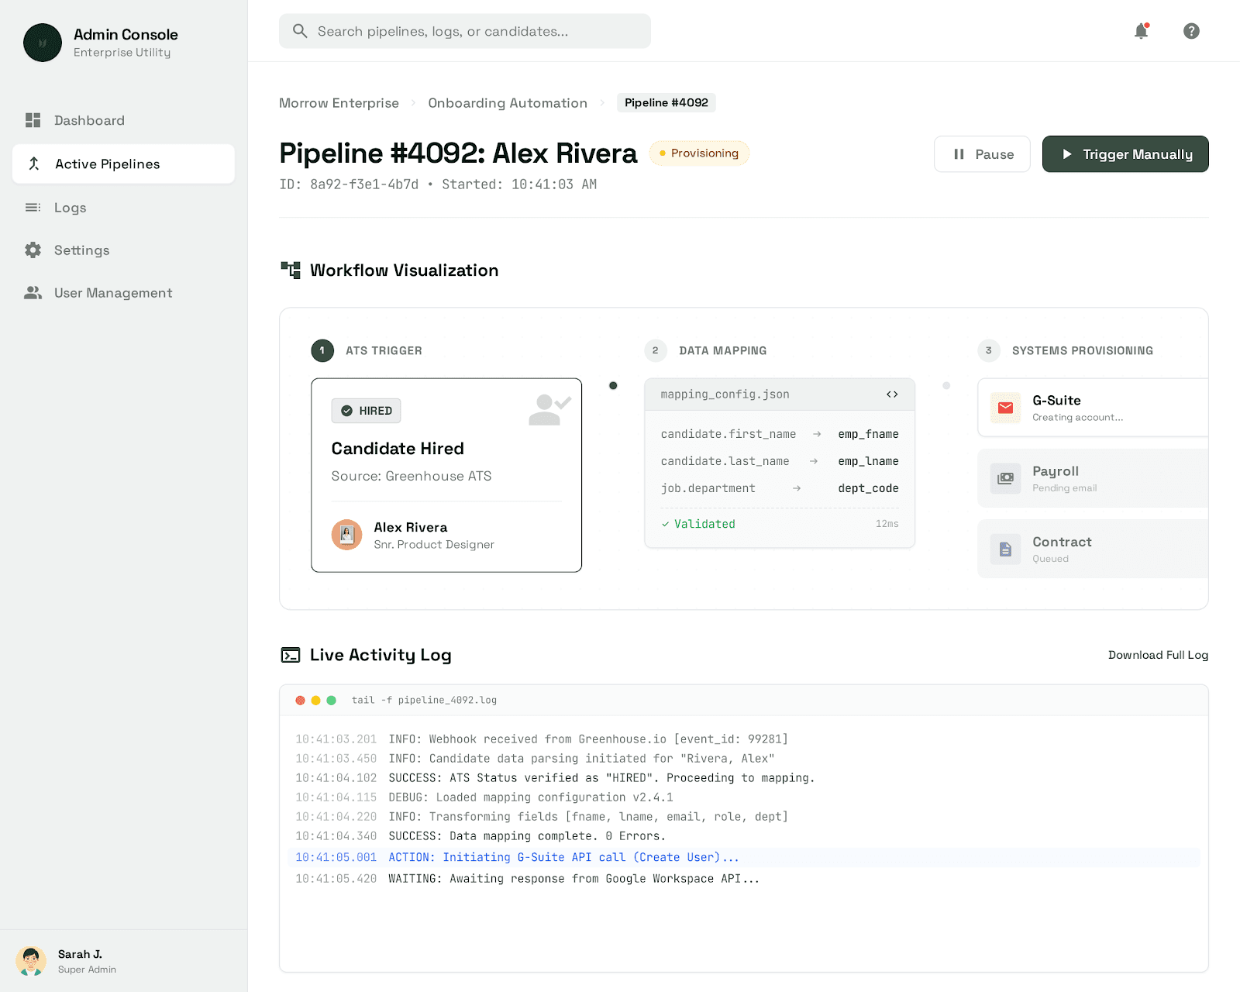Select the Dashboard icon in sidebar
Viewport: 1240px width, 992px height.
tap(33, 120)
